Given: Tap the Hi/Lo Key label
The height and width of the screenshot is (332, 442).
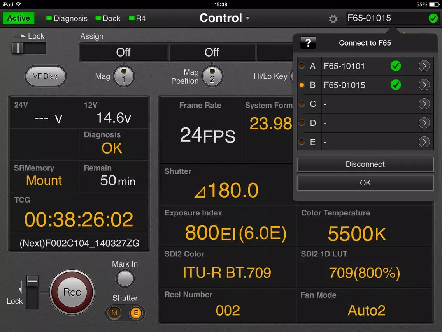Looking at the screenshot, I should point(270,76).
